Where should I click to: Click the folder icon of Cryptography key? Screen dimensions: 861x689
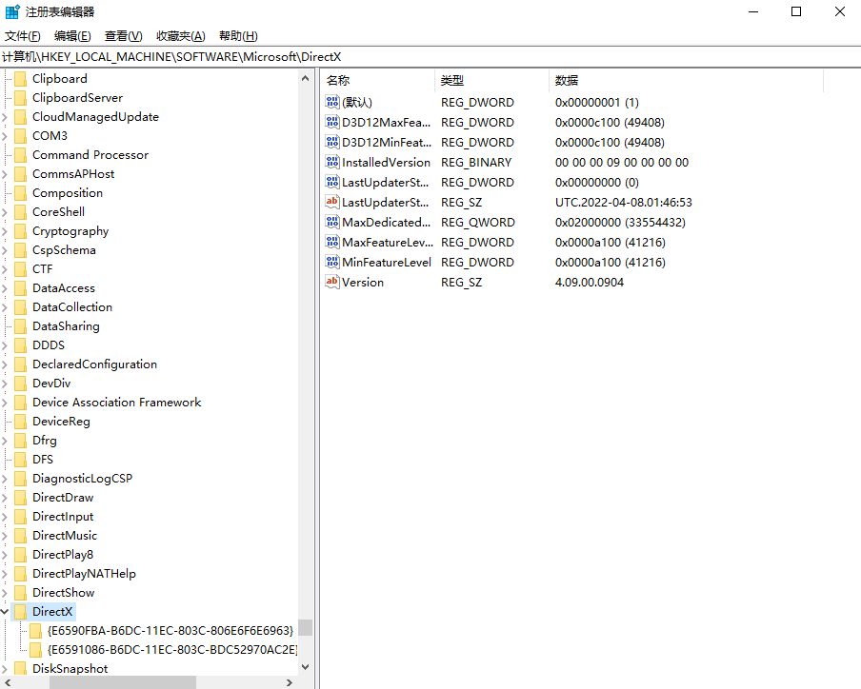(x=20, y=231)
